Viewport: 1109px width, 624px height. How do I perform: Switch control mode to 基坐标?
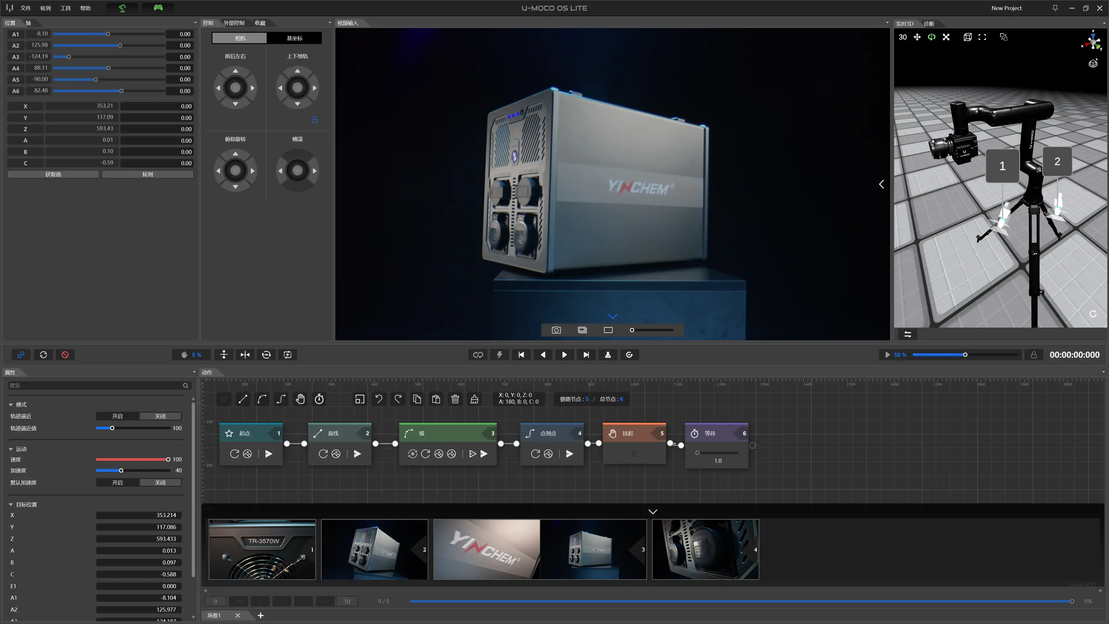point(295,38)
